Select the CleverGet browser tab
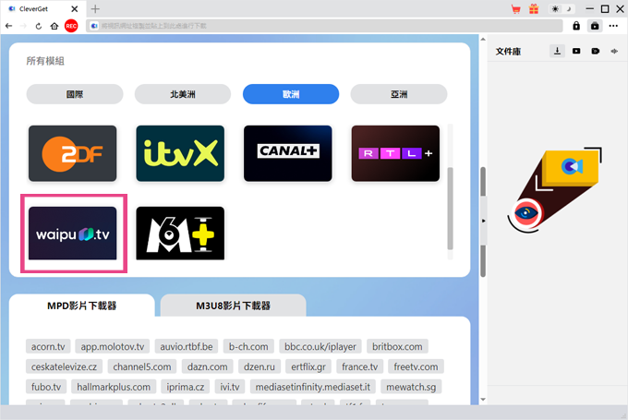 (42, 9)
